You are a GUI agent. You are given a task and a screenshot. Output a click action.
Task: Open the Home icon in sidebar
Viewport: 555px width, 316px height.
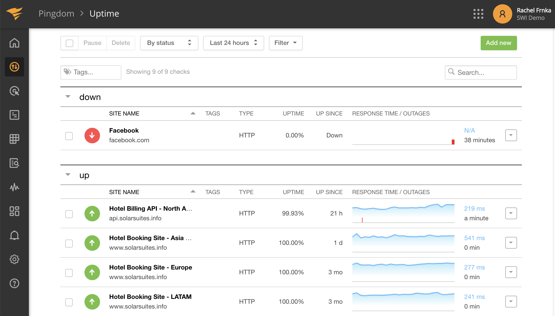[x=14, y=43]
